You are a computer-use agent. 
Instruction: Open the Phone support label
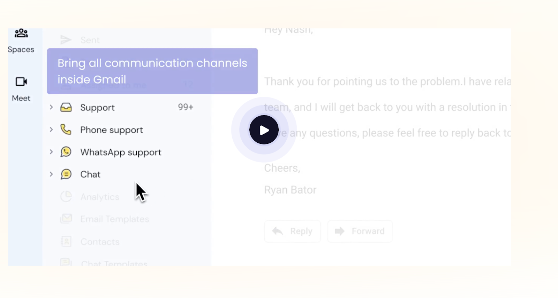[x=112, y=130]
